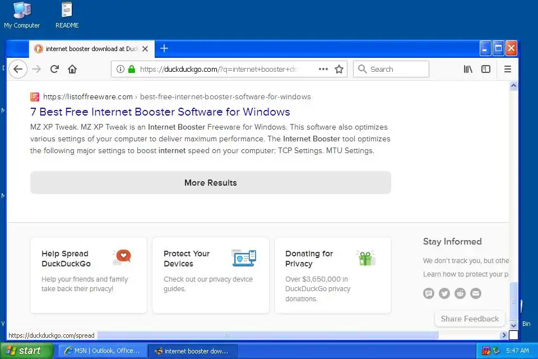This screenshot has width=538, height=359.
Task: Click into the Firefox Search box
Action: (391, 69)
